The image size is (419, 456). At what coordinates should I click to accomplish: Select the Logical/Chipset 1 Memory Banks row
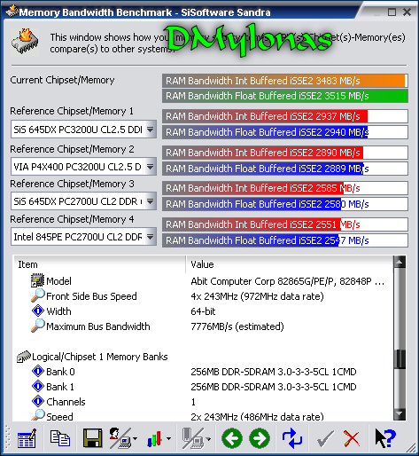[204, 357]
